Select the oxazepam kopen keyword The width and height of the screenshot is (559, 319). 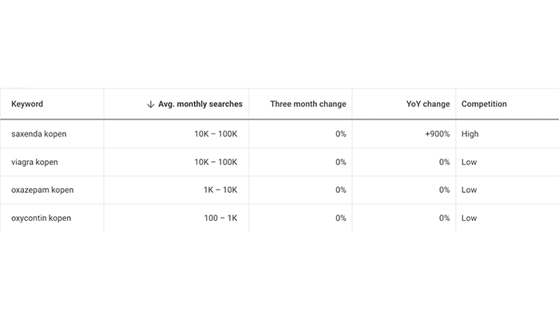click(42, 190)
